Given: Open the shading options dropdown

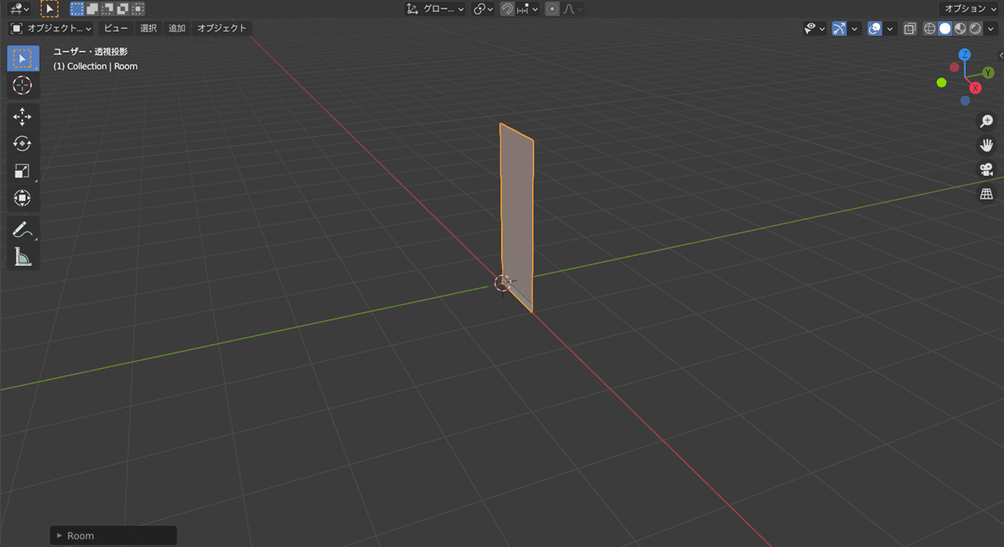Looking at the screenshot, I should click(x=990, y=28).
